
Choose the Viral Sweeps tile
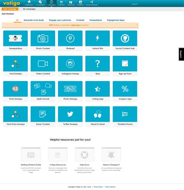click(16, 66)
